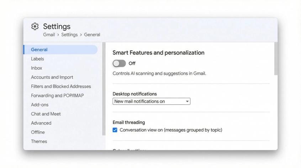Screen dimensions: 301x168
Task: Click the Email threading heading
Action: (129, 122)
